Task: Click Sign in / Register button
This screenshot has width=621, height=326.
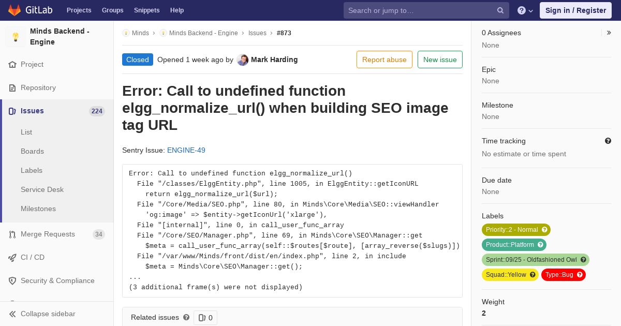Action: pyautogui.click(x=575, y=10)
